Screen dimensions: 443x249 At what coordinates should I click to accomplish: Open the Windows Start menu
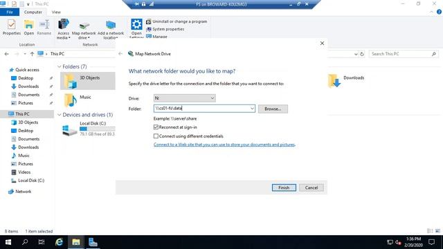8,242
